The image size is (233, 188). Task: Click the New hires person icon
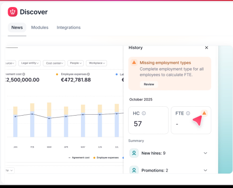click(134, 153)
